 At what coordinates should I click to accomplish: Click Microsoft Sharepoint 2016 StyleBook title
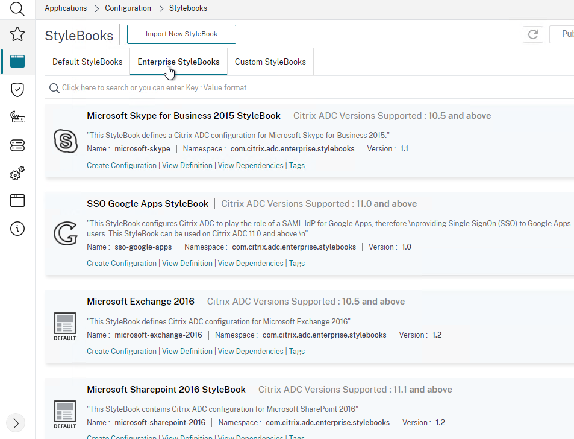pyautogui.click(x=166, y=389)
